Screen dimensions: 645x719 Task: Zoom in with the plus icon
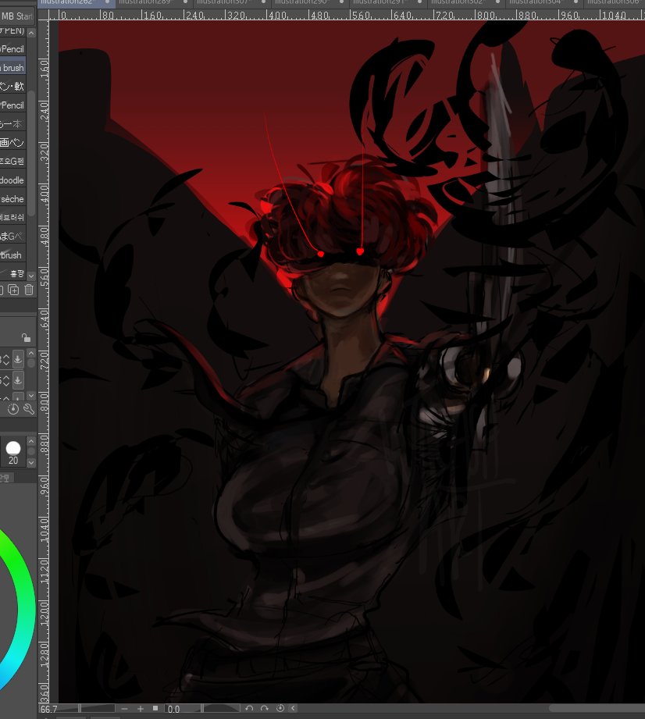pos(141,708)
